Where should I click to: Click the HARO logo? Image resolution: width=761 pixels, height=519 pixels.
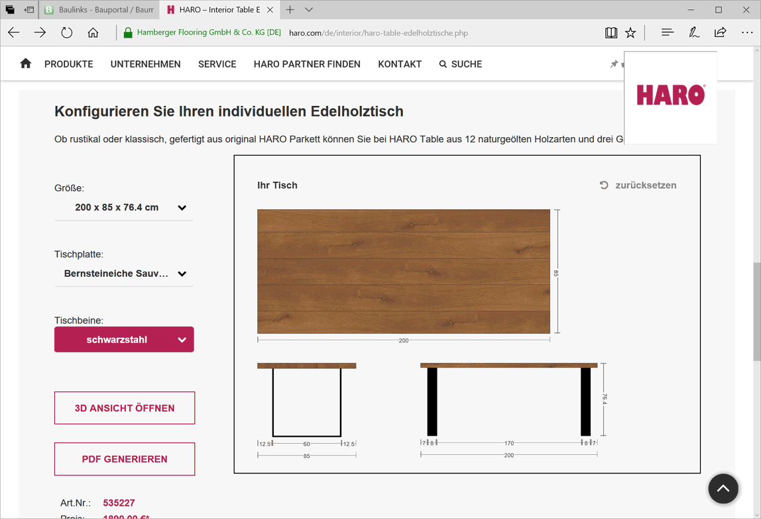pos(671,95)
